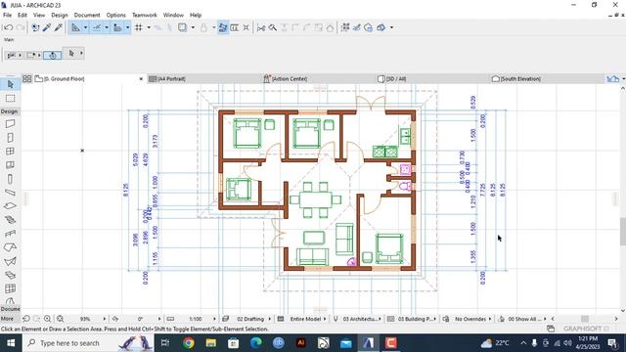Click the fit in window zoom icon

coord(61,319)
